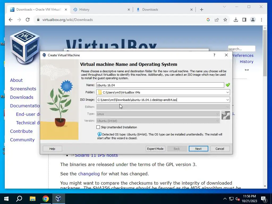Screen dimensions: 272x204
Task: Click the Google icon in the address bar
Action: pos(208,20)
